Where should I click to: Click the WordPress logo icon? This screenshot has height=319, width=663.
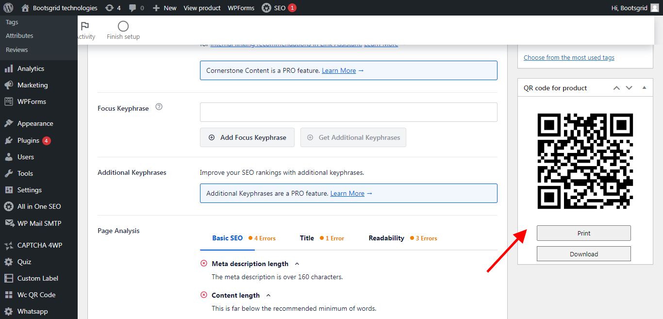8,8
